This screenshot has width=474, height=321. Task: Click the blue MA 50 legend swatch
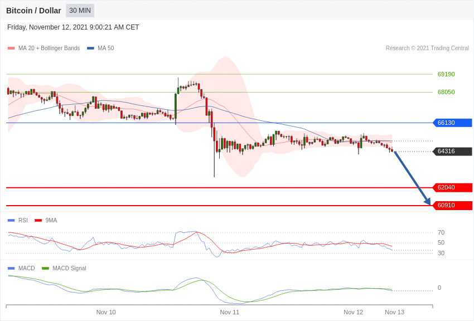(x=90, y=48)
